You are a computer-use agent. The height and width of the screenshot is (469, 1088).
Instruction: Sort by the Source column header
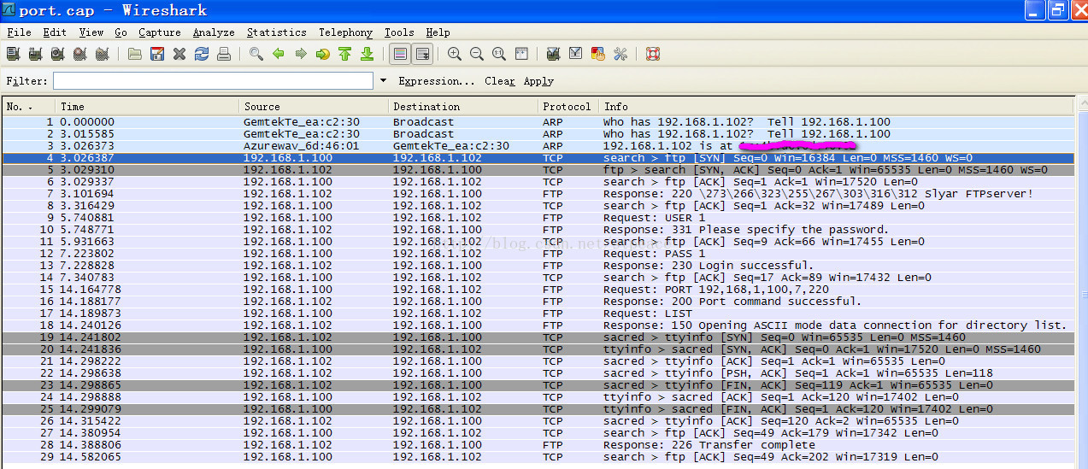click(x=314, y=107)
